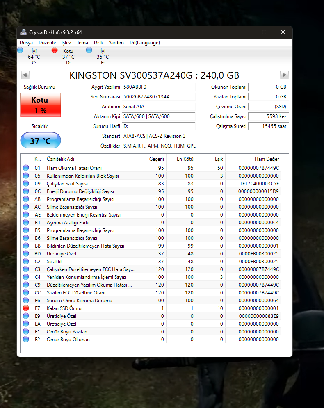The image size is (324, 408).
Task: Click the Özellikler field S.M.A.R.T., APM
Action: pyautogui.click(x=205, y=146)
